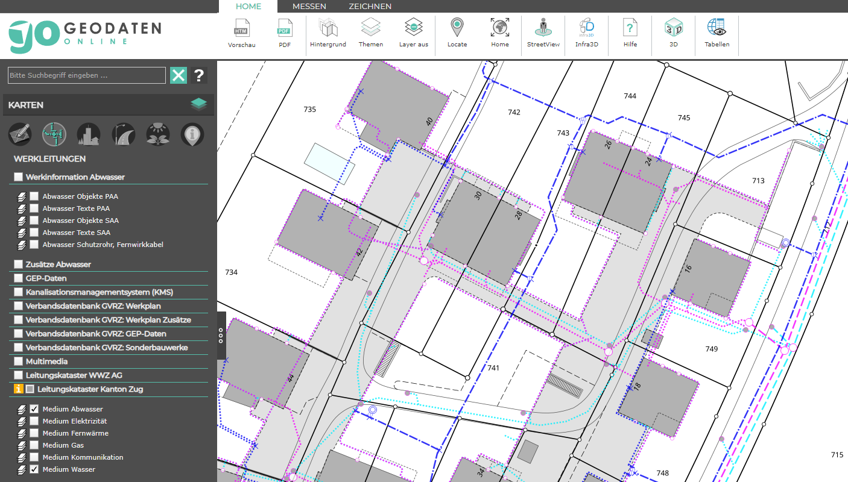
Task: Uncheck the Medium Abwasser layer
Action: [34, 409]
